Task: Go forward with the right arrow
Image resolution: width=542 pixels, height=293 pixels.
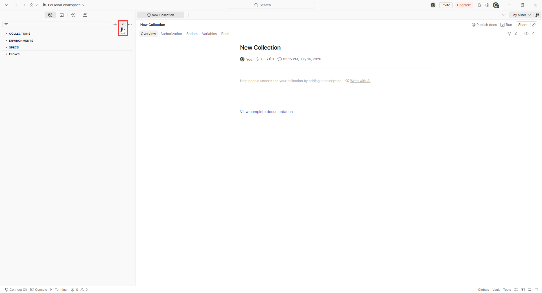Action: coord(24,5)
